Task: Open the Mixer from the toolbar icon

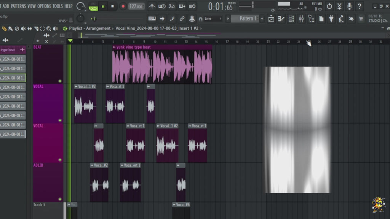Action: point(302,18)
